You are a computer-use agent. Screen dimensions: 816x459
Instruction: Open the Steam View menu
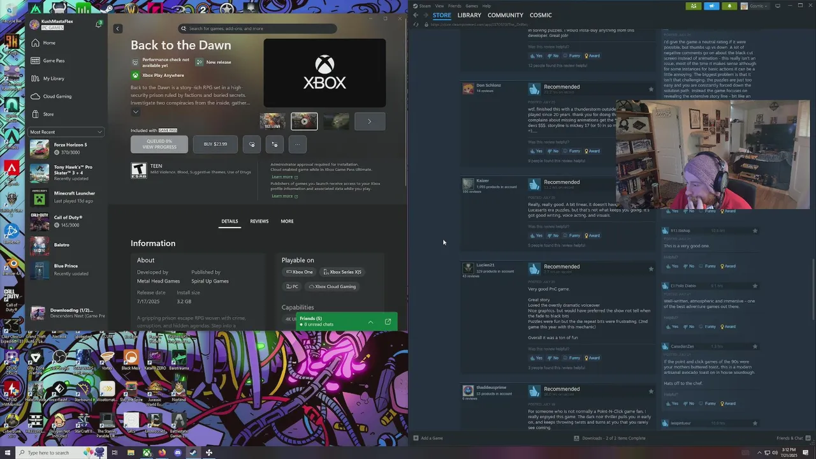(x=439, y=6)
